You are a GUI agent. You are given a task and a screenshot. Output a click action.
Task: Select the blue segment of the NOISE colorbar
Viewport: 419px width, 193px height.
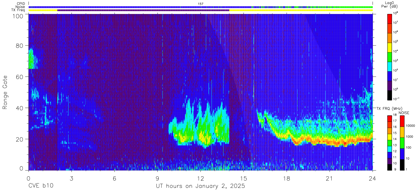point(402,154)
